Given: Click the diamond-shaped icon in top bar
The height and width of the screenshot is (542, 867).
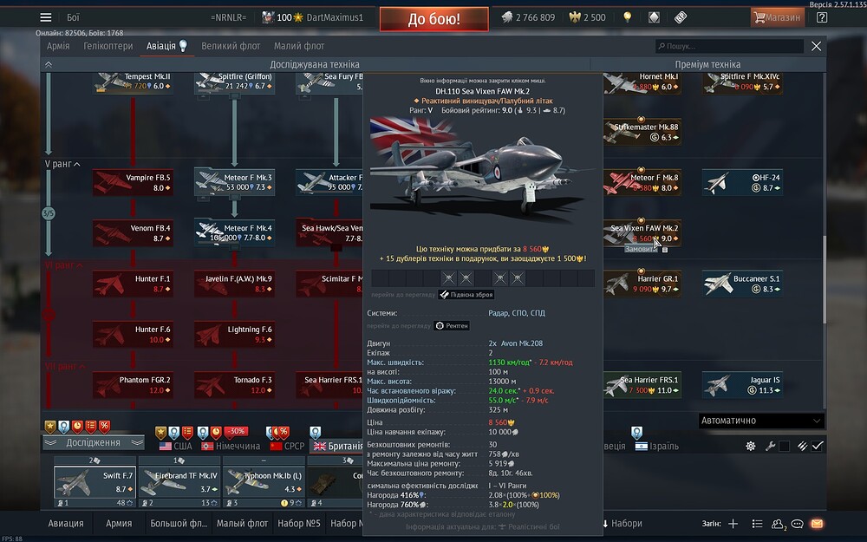Looking at the screenshot, I should (654, 17).
